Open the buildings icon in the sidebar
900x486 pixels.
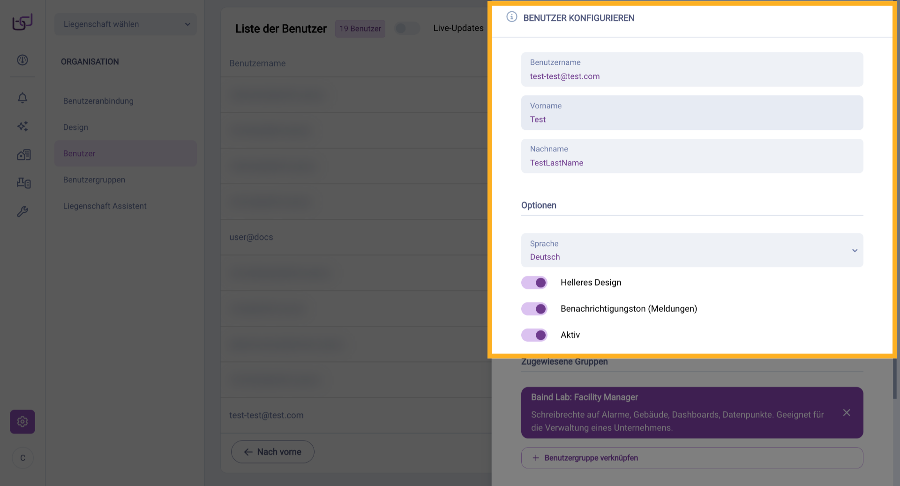[x=23, y=155]
